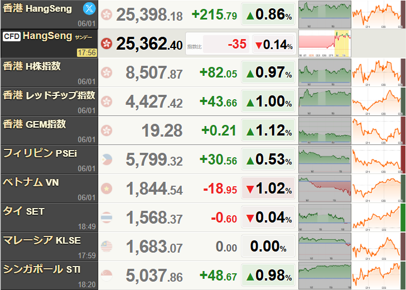
Task: Click the ▼0.14% change box for CFD HangSeng
Action: pos(273,45)
